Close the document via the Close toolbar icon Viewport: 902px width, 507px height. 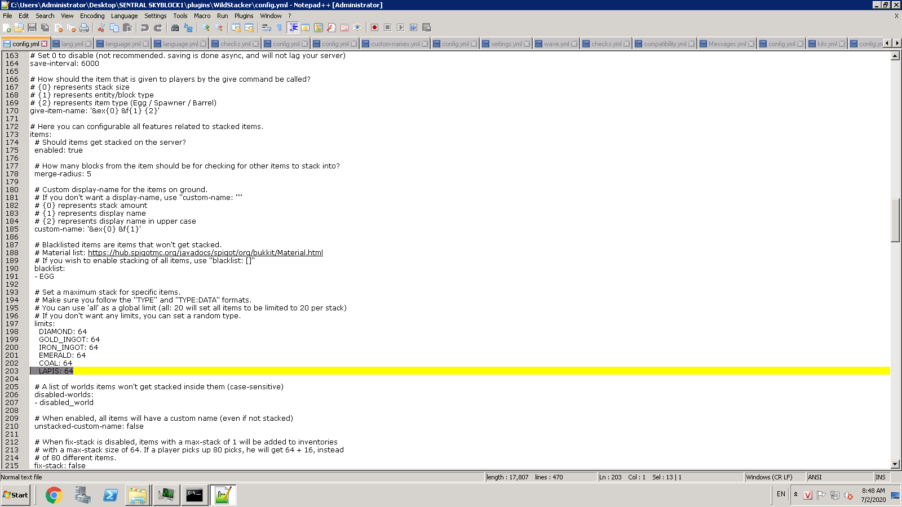coord(58,28)
